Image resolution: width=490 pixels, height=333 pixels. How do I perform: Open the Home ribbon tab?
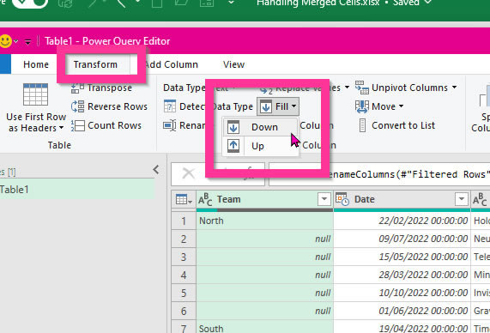tap(36, 64)
